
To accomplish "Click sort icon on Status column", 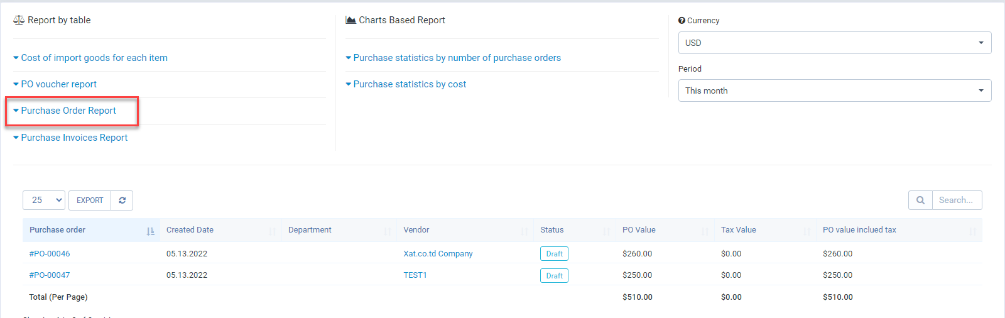I will click(x=606, y=231).
